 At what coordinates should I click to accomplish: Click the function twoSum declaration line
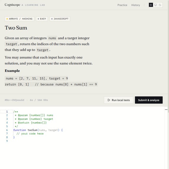tap(38, 130)
